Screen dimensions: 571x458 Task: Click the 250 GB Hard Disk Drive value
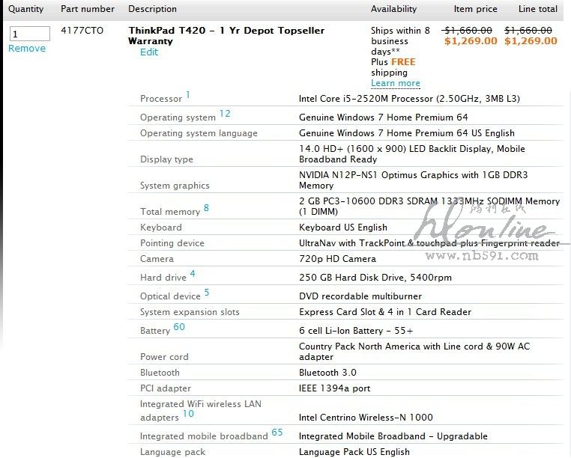[x=375, y=278]
